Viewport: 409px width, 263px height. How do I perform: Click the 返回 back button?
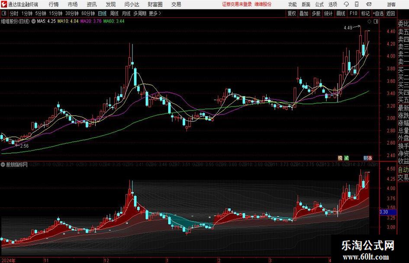(390, 13)
